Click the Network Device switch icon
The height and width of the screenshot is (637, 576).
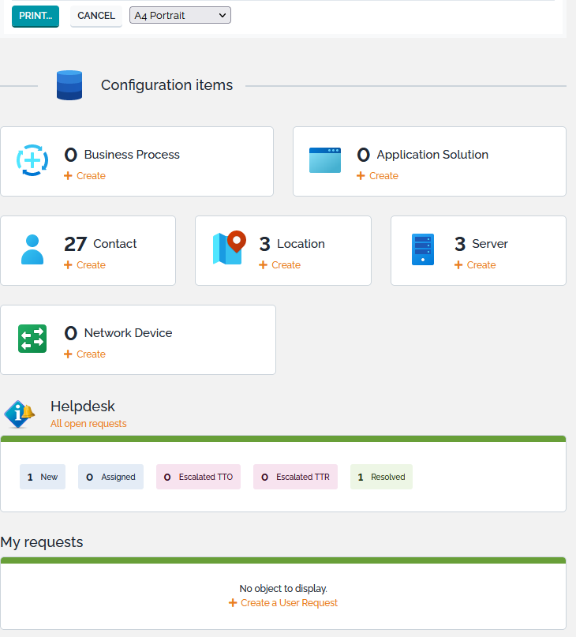[32, 339]
